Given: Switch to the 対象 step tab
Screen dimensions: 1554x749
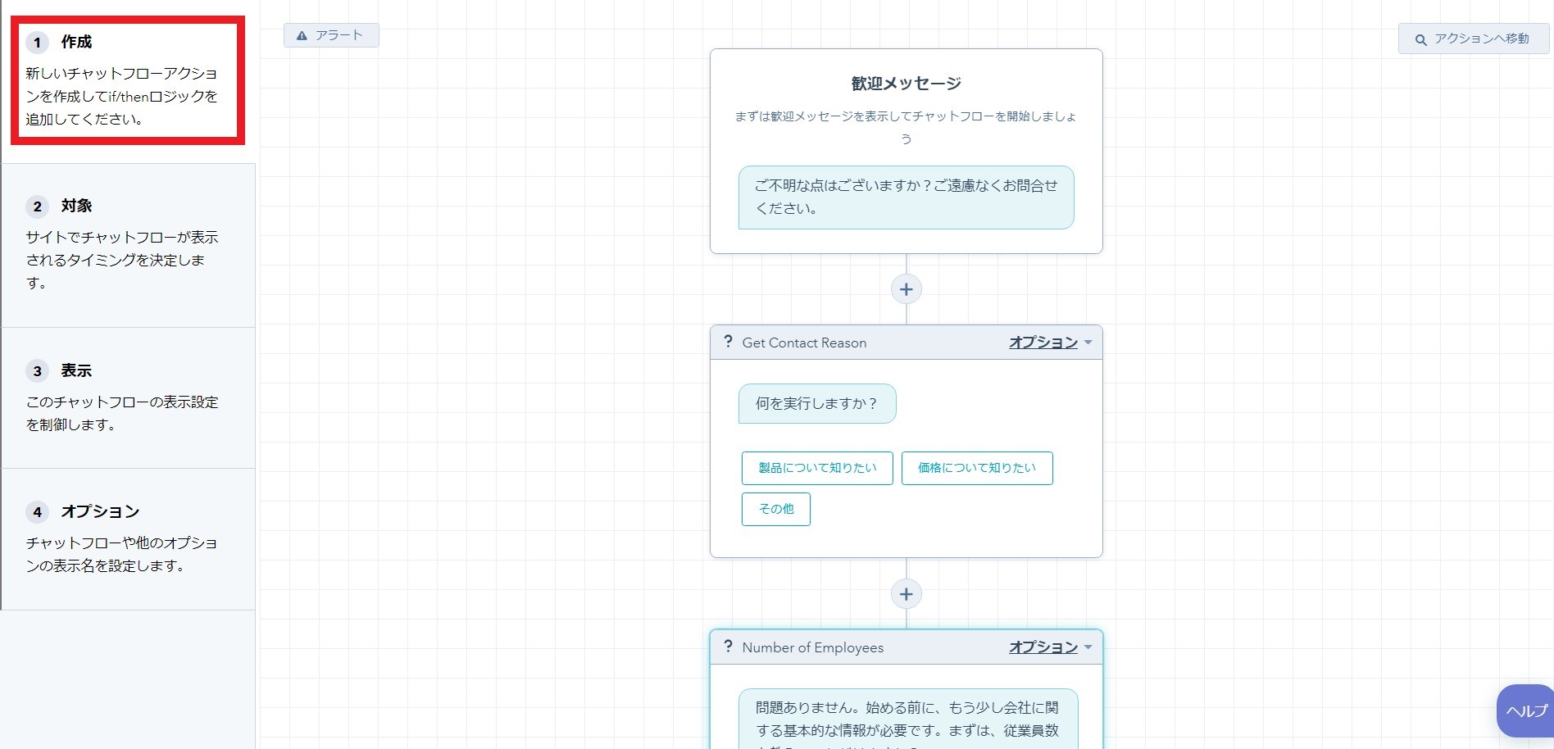Looking at the screenshot, I should (129, 245).
